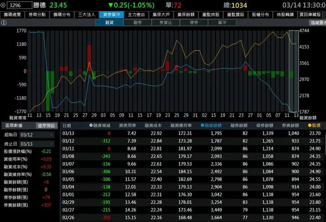Viewport: 326px width, 222px height.
Task: Click the 03/05 date row cell
Action: click(x=68, y=179)
